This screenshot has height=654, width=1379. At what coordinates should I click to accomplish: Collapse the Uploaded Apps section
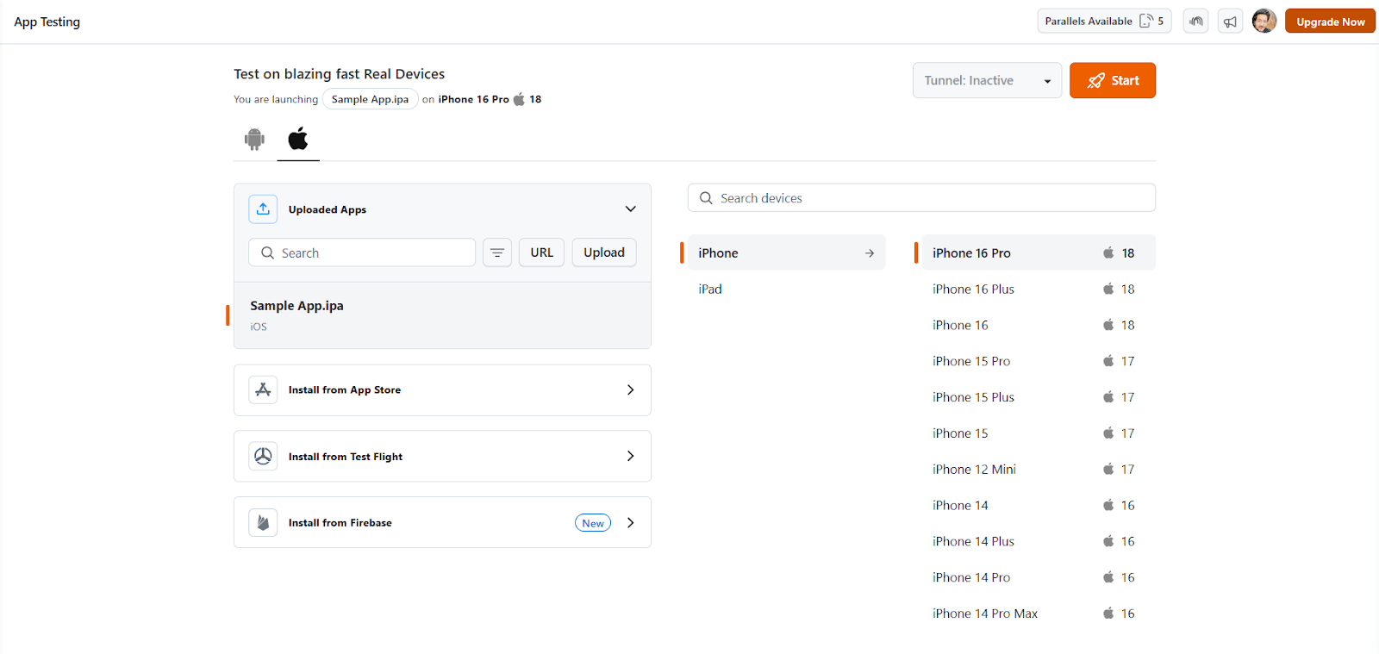630,209
